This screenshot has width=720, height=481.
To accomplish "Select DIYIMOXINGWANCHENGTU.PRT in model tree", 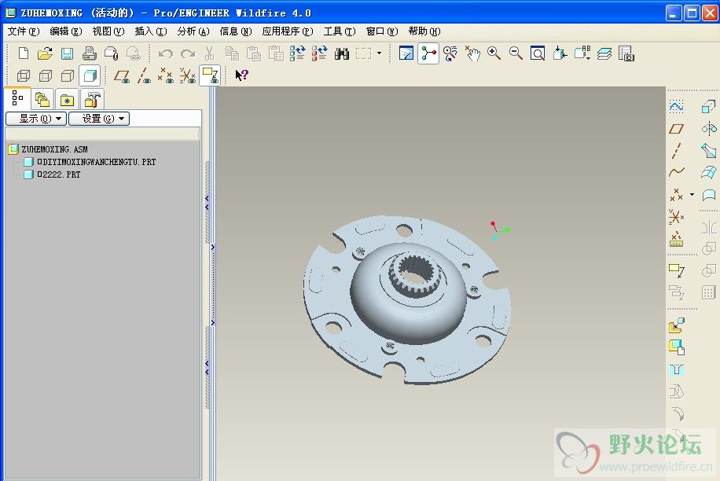I will click(x=97, y=162).
